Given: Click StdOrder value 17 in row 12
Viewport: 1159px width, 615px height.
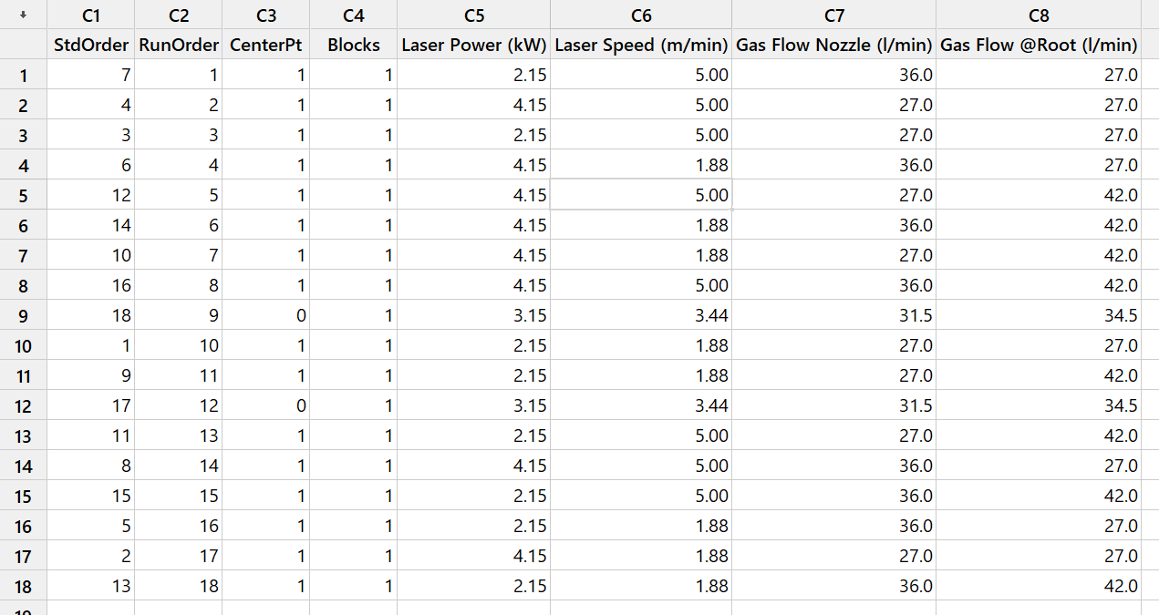Looking at the screenshot, I should coord(90,405).
